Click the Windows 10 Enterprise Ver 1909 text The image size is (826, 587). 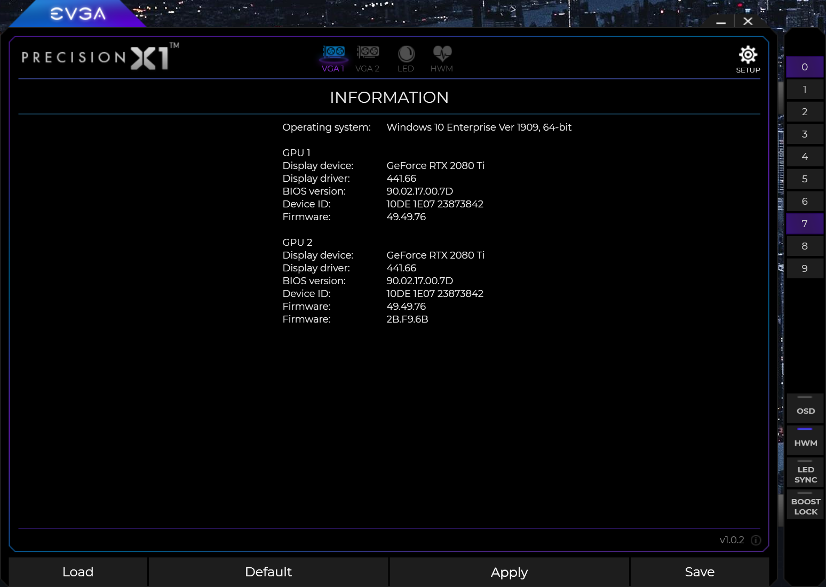[x=479, y=127]
